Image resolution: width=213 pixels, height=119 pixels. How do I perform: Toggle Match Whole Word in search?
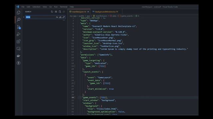pyautogui.click(x=60, y=17)
